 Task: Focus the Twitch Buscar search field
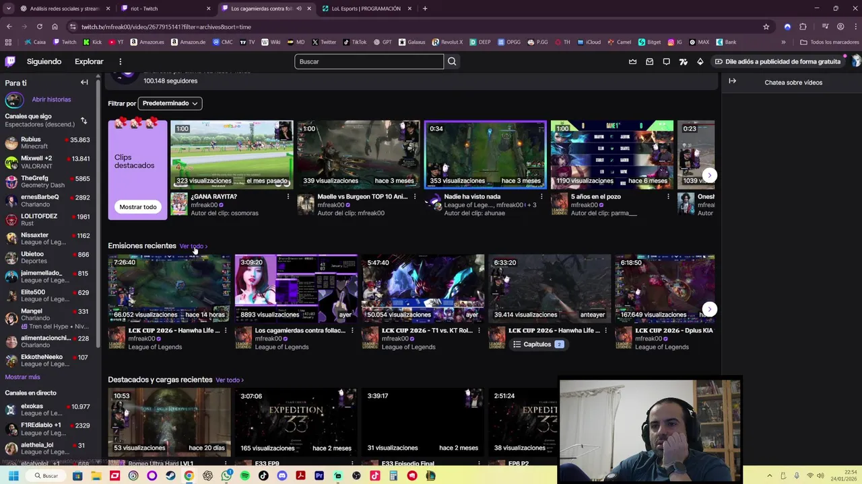coord(369,61)
